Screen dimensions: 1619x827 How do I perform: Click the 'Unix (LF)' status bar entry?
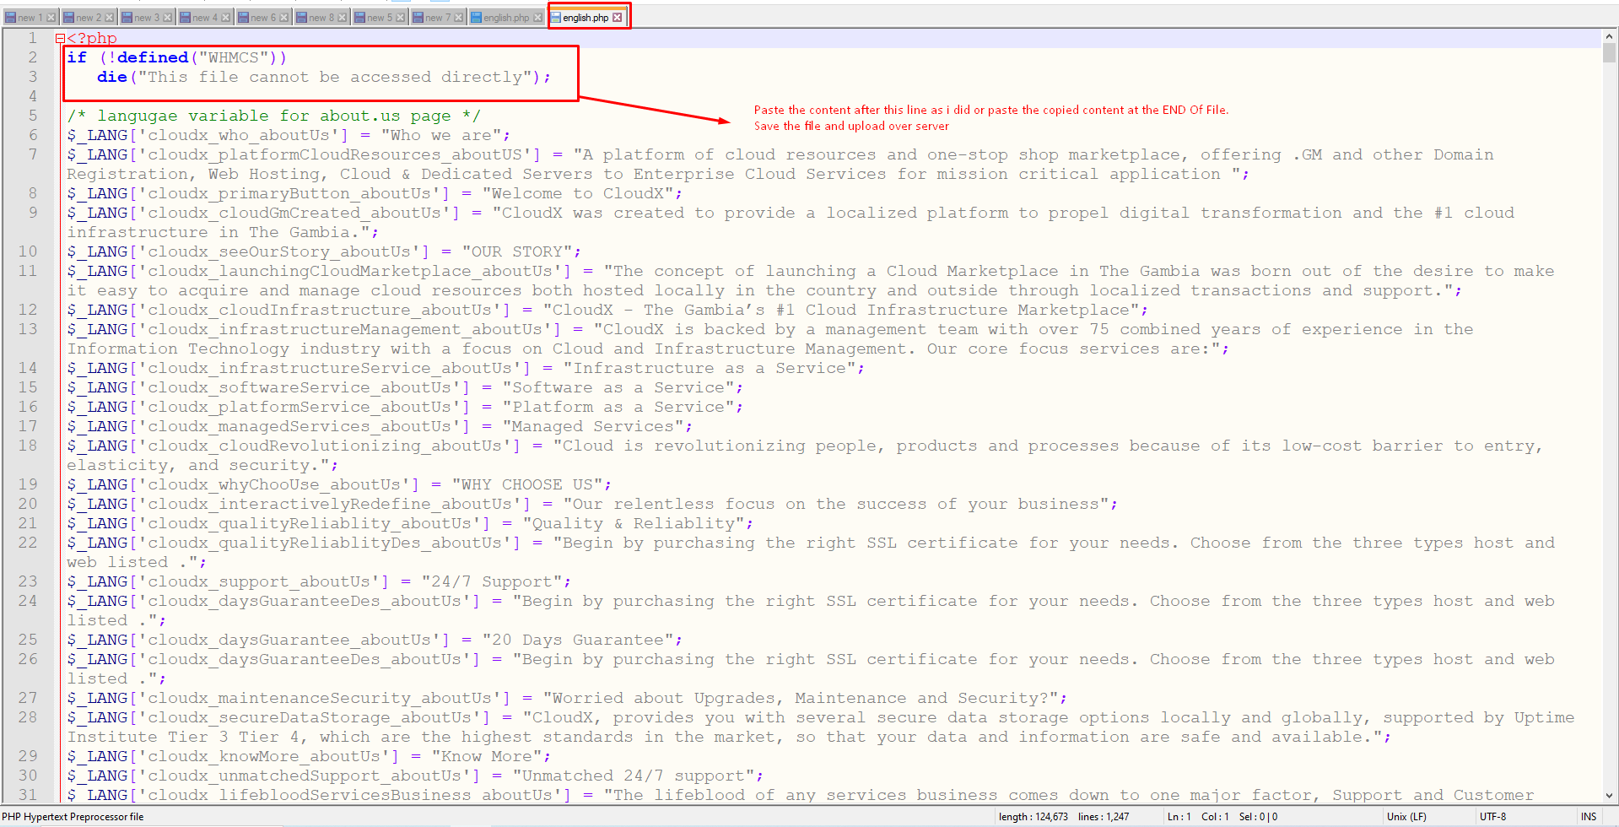point(1406,817)
